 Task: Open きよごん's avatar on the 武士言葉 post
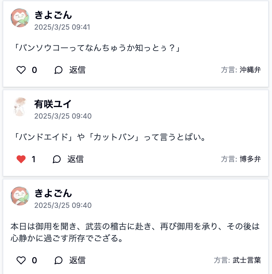pyautogui.click(x=20, y=196)
